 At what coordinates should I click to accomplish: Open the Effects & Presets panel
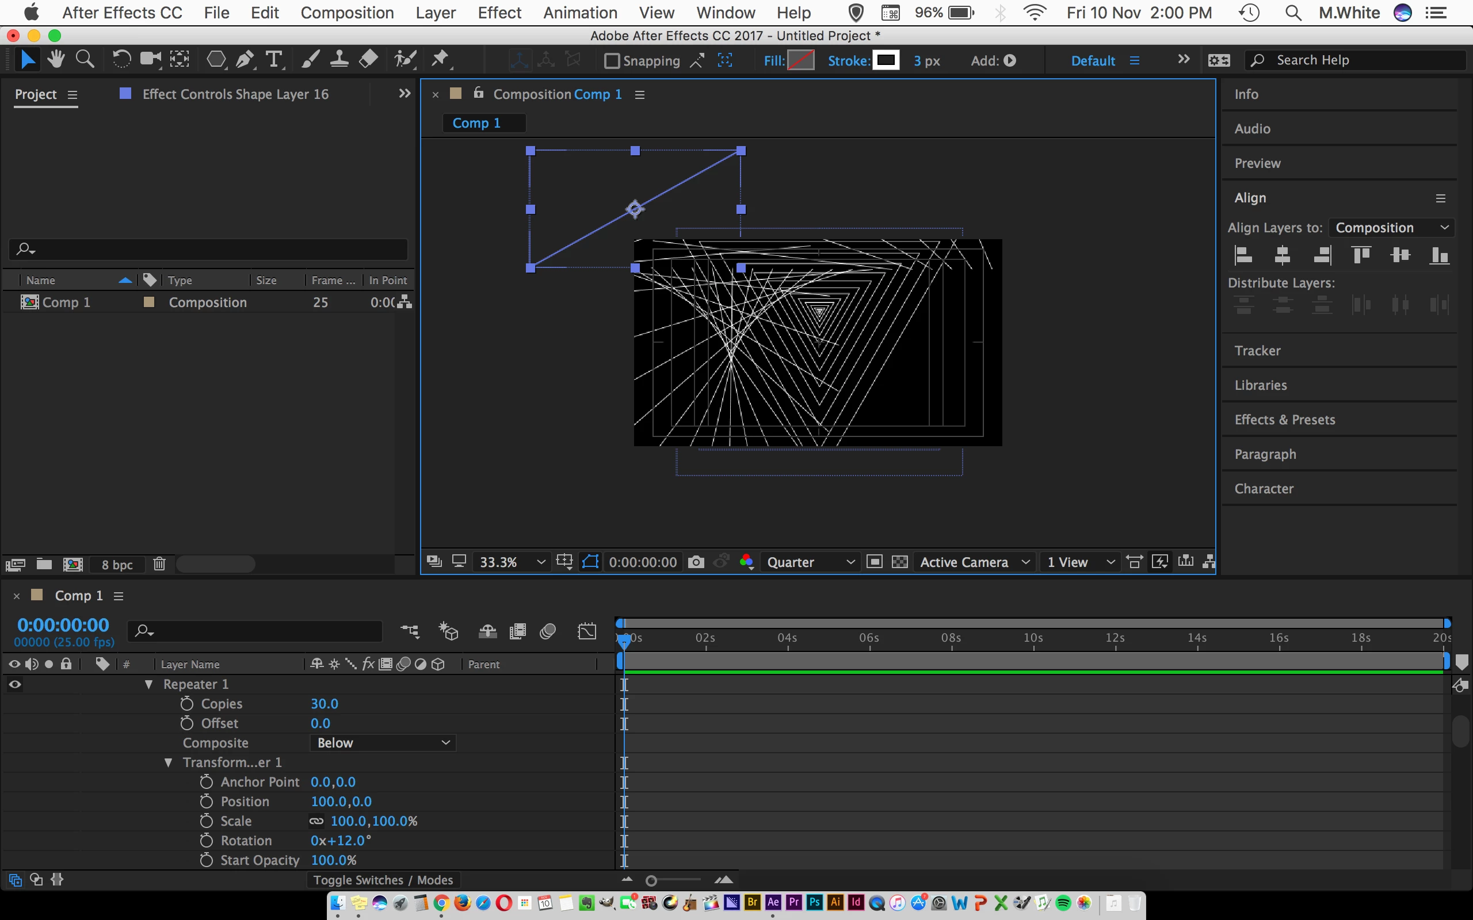coord(1284,419)
